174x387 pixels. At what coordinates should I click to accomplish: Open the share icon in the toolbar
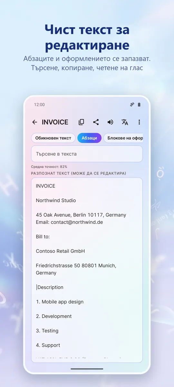click(96, 122)
